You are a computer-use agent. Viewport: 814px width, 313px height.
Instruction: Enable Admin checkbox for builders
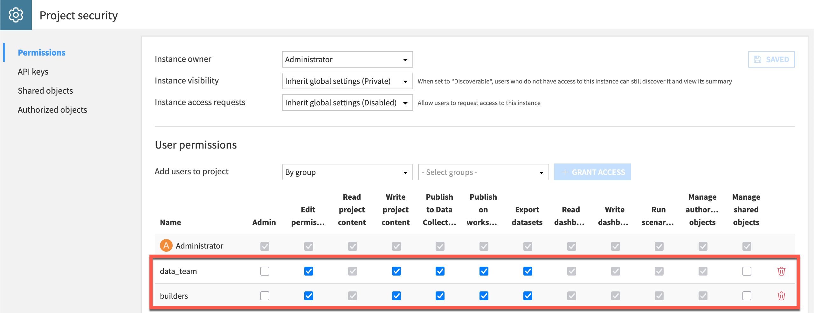[x=265, y=296]
